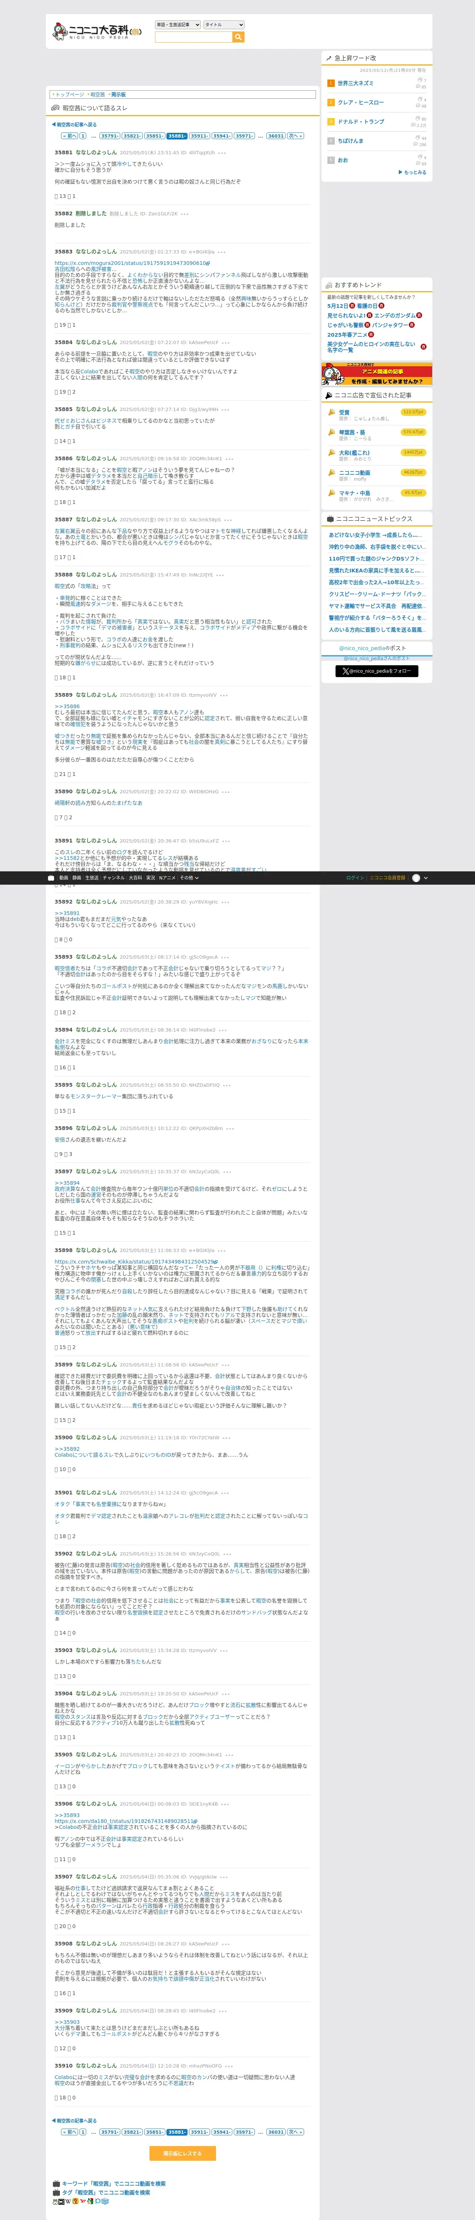Click rank 4 badge beside ちばけんま
The image size is (475, 2220).
click(330, 141)
